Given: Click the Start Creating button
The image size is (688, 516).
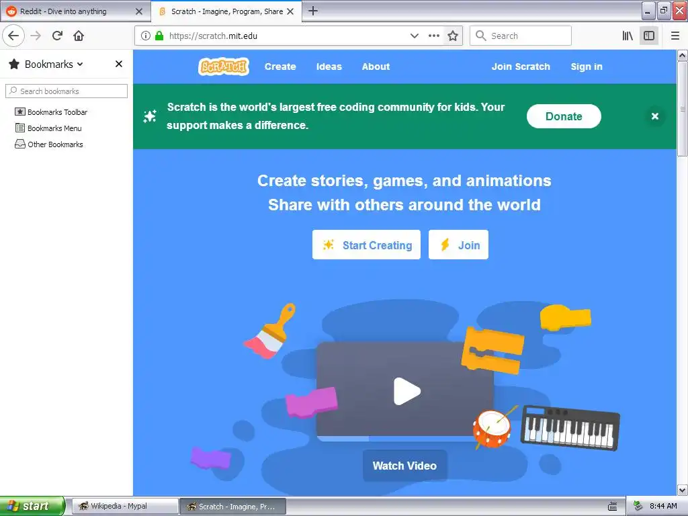Looking at the screenshot, I should [366, 245].
